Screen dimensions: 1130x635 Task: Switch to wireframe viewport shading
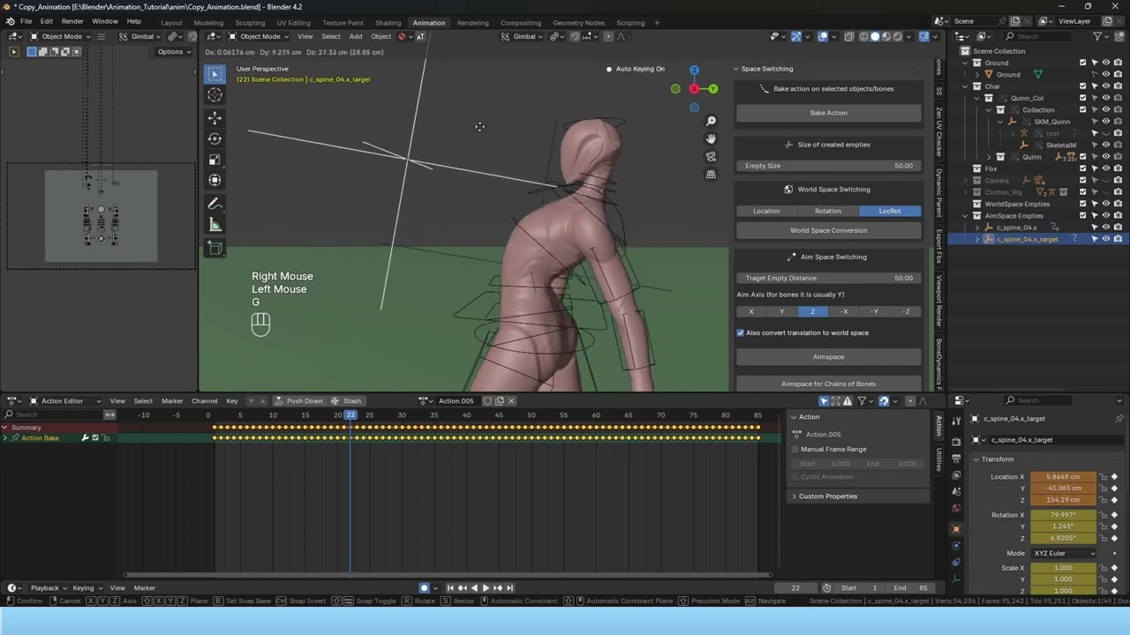864,36
